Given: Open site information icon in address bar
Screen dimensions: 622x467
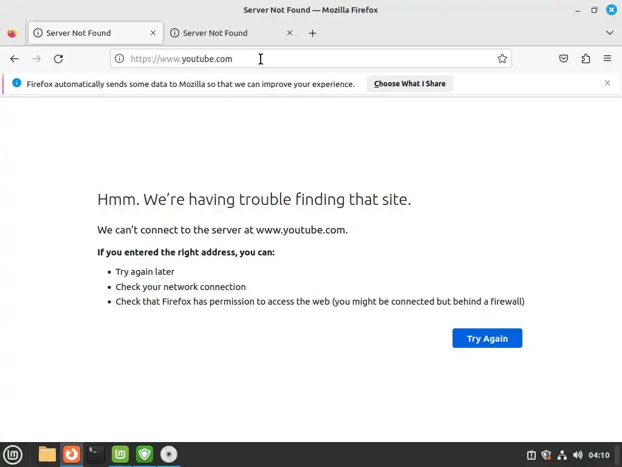Looking at the screenshot, I should tap(120, 59).
